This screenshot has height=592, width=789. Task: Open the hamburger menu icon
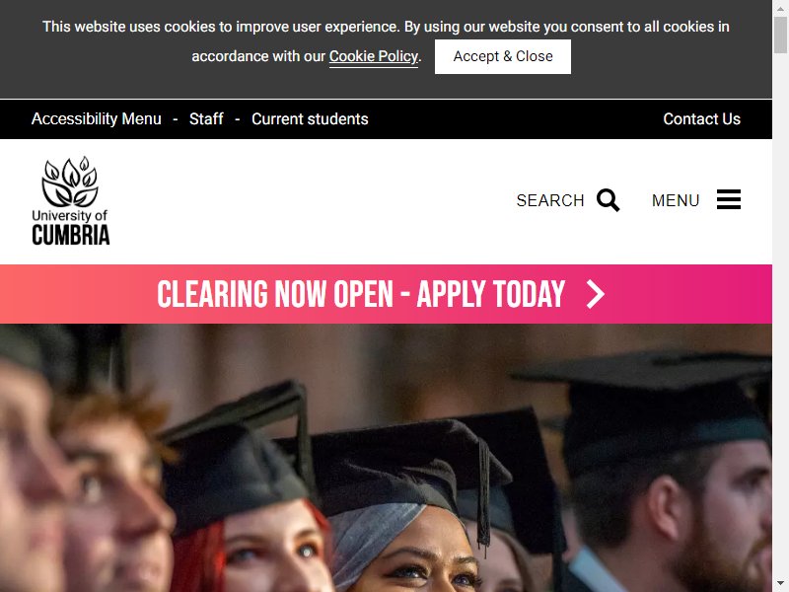[x=729, y=200]
